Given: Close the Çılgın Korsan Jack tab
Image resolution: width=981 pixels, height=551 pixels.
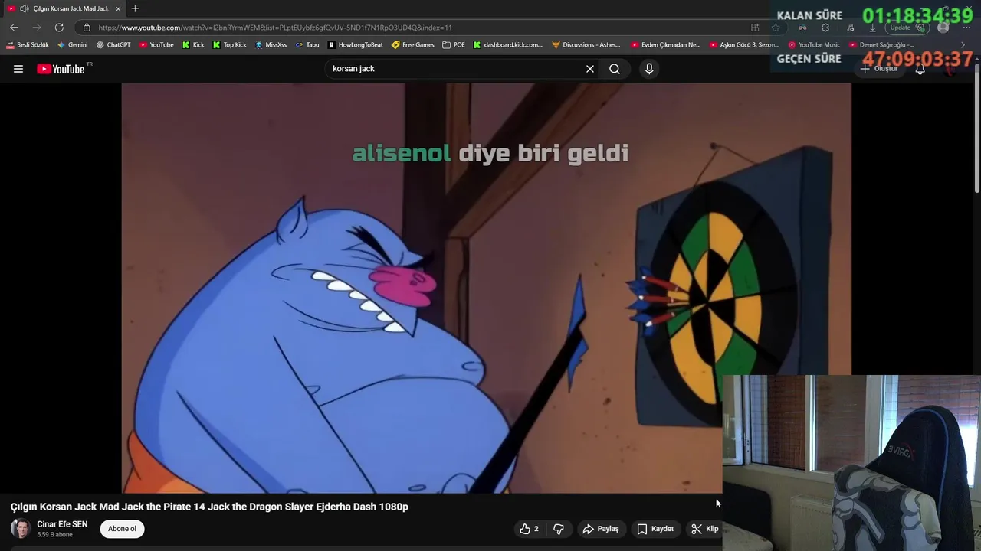Looking at the screenshot, I should pos(118,8).
